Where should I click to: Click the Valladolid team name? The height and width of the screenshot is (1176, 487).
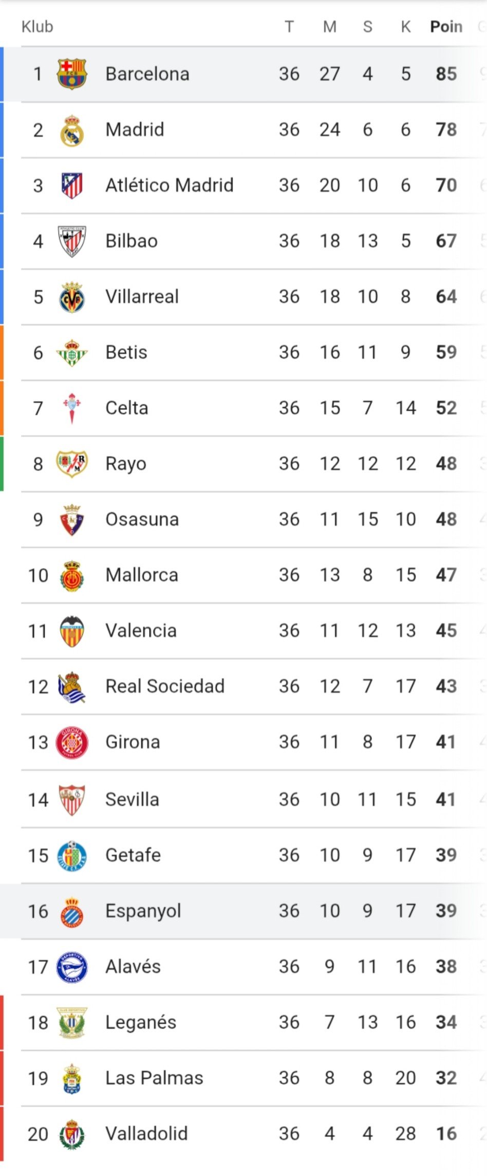click(146, 1134)
